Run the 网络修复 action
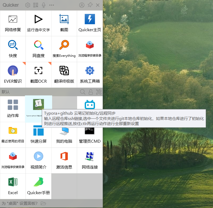Screen dimensions: 213x208 point(13,23)
